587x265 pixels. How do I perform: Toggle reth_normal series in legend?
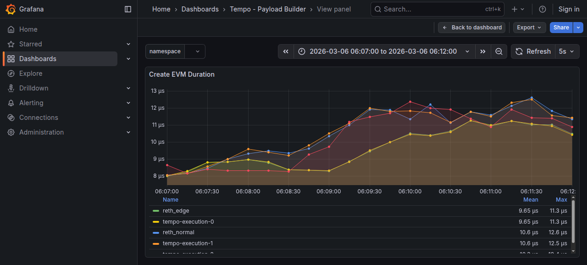click(x=178, y=232)
